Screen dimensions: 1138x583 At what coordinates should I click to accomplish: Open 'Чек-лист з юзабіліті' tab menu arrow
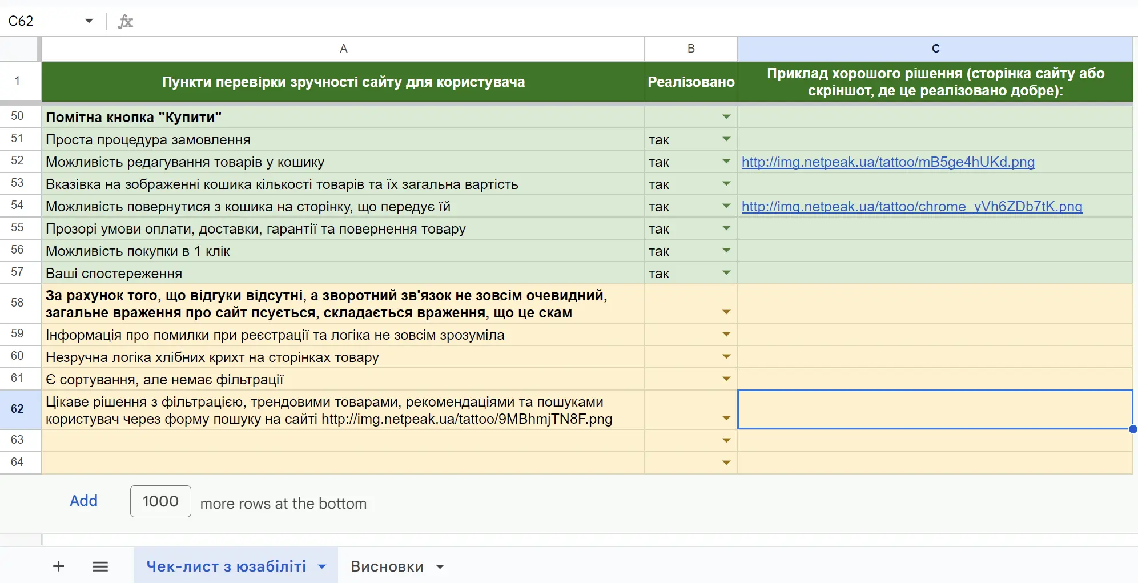pos(322,566)
